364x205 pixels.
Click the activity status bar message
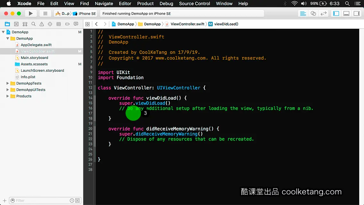pyautogui.click(x=136, y=13)
